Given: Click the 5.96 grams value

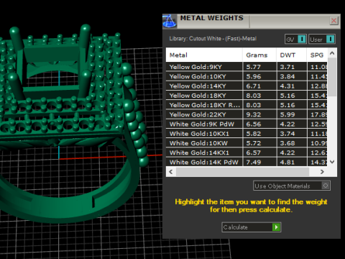Looking at the screenshot, I should click(253, 76).
